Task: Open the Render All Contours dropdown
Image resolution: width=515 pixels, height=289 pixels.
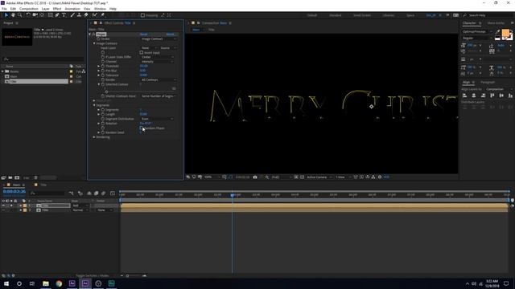Action: tap(159, 79)
